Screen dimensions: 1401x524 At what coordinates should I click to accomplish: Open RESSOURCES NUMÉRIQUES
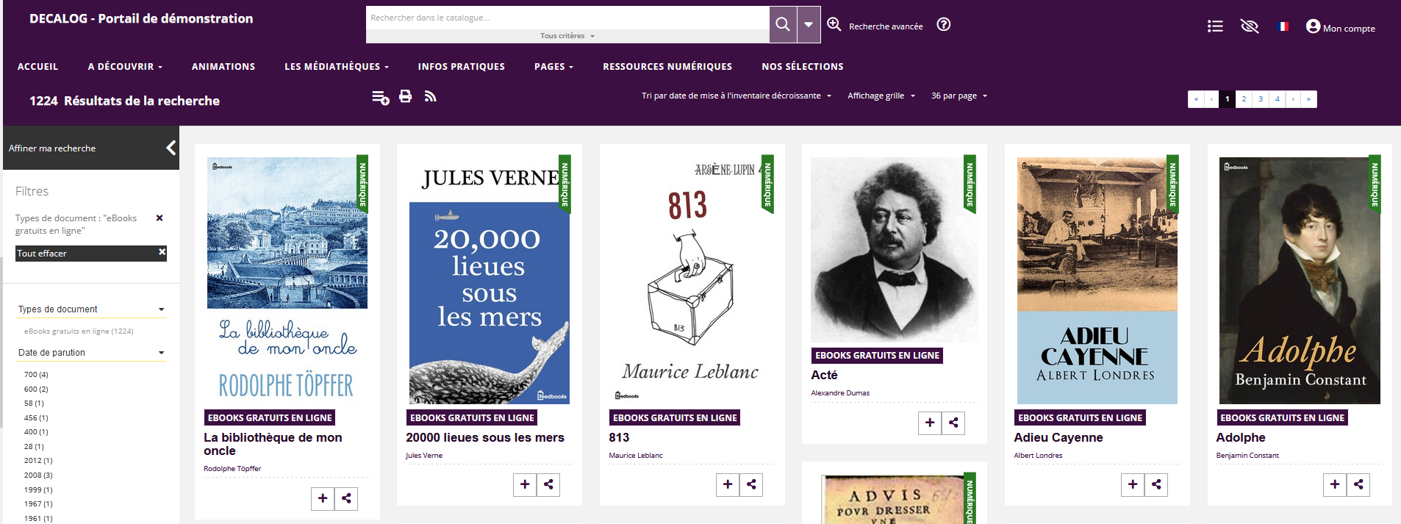pos(667,66)
